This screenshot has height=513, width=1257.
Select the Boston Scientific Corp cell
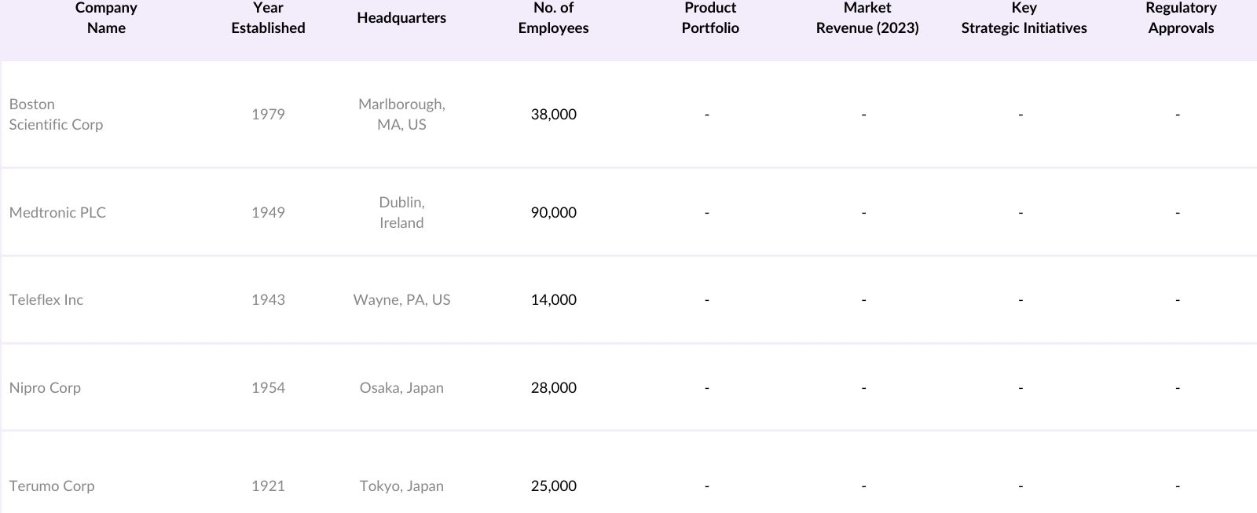click(56, 114)
